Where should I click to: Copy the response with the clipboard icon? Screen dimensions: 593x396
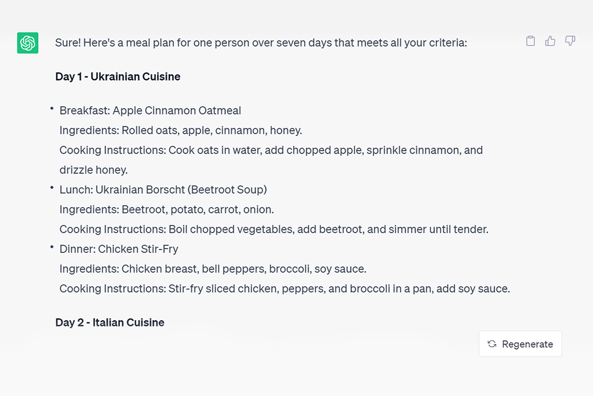coord(530,41)
